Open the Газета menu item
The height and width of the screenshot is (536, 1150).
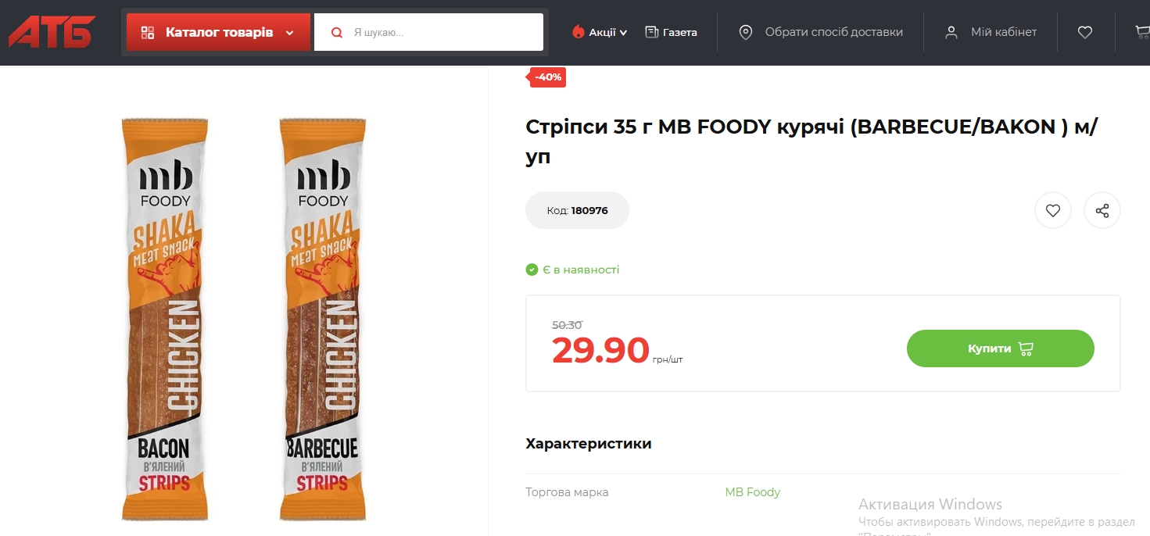click(679, 32)
